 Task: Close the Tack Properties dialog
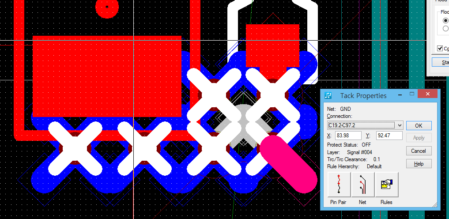coord(428,95)
